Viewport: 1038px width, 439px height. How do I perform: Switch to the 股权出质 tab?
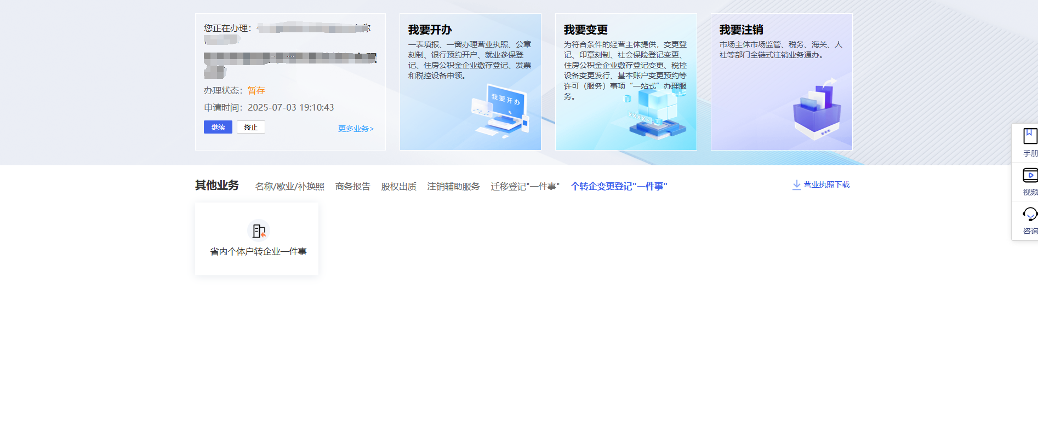[399, 187]
